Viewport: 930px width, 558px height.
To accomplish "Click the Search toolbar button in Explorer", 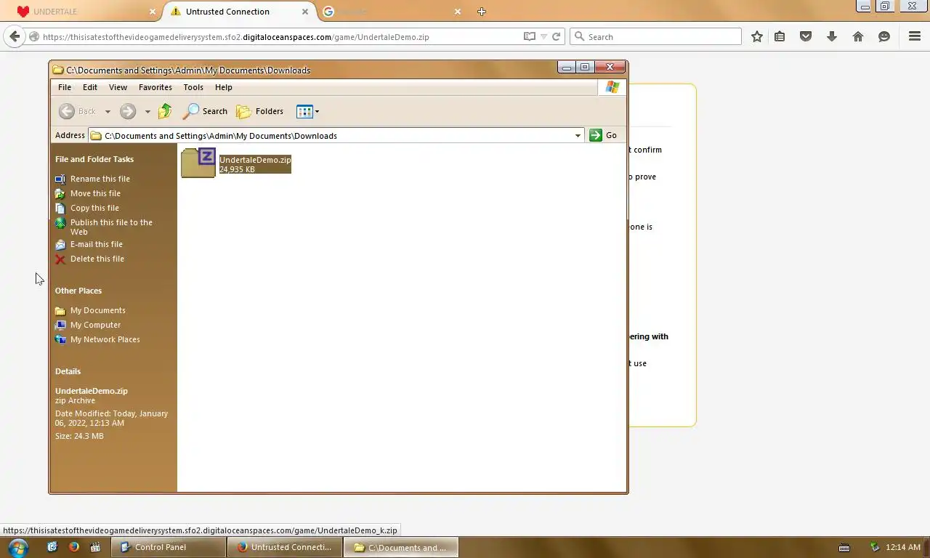I will coord(205,111).
